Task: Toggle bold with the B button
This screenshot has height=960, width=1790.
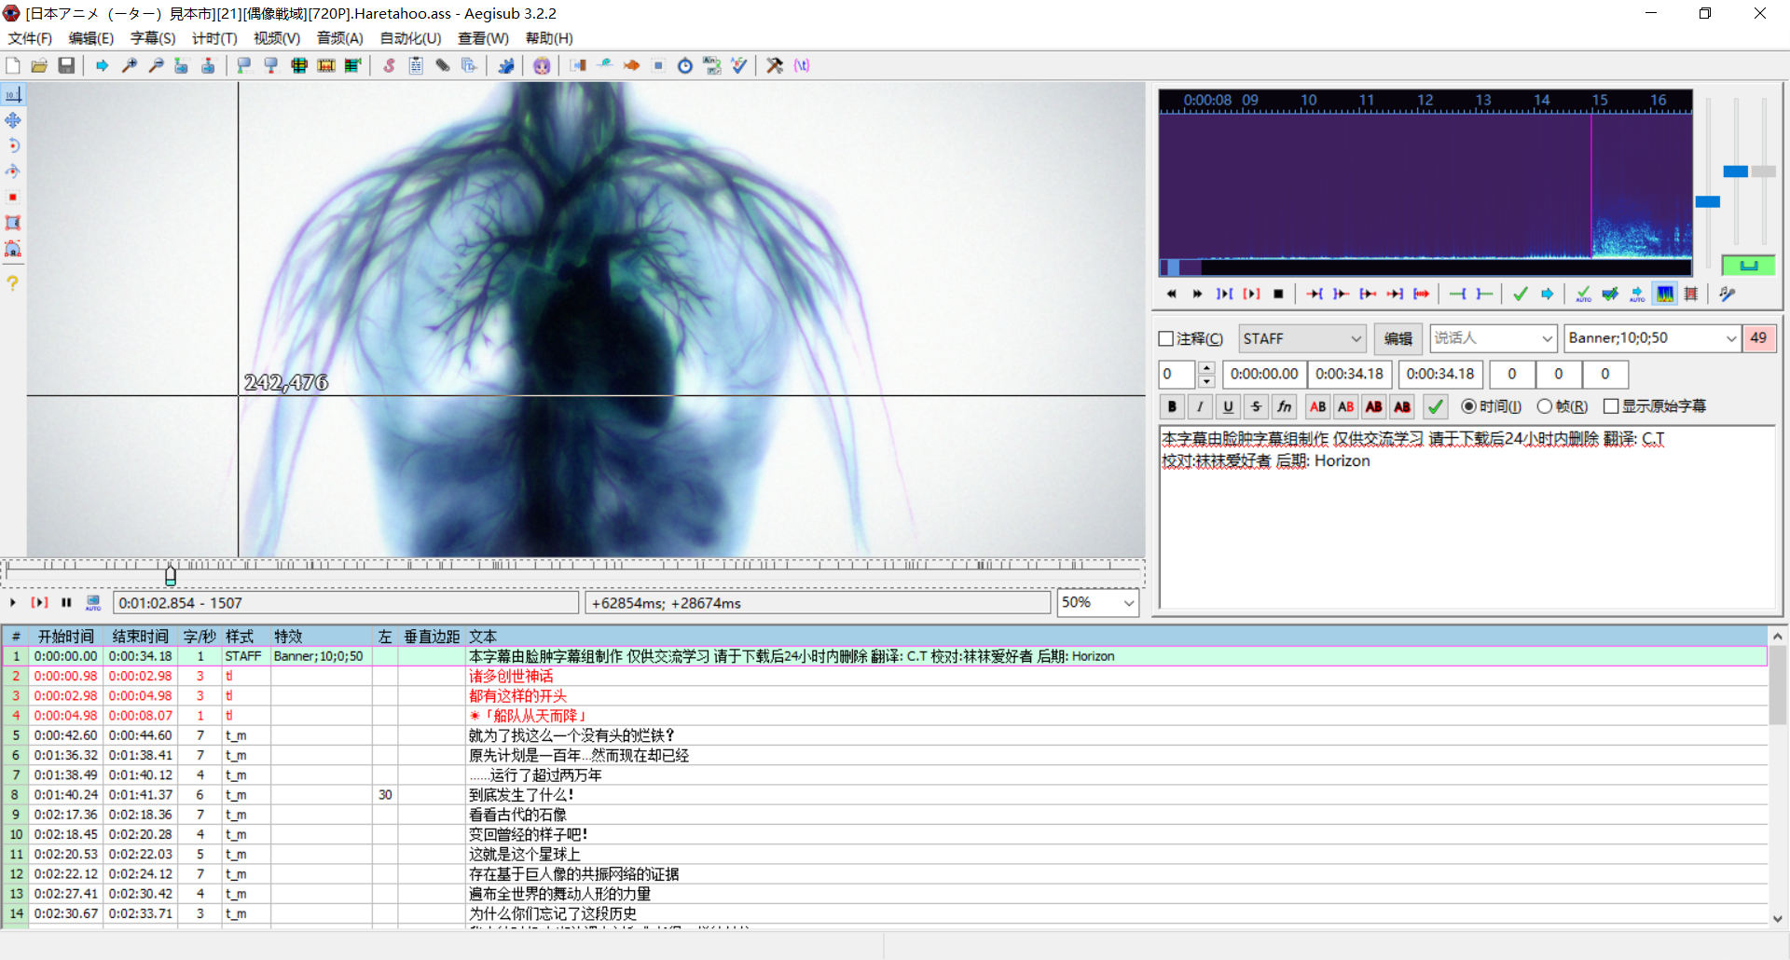Action: pyautogui.click(x=1172, y=406)
